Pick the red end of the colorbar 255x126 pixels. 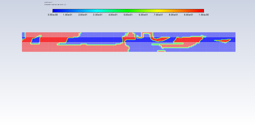(202, 11)
